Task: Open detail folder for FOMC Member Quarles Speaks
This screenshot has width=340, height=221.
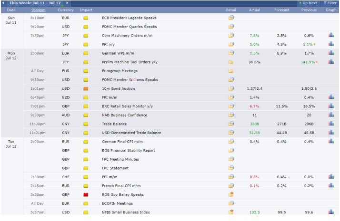Action: click(231, 27)
